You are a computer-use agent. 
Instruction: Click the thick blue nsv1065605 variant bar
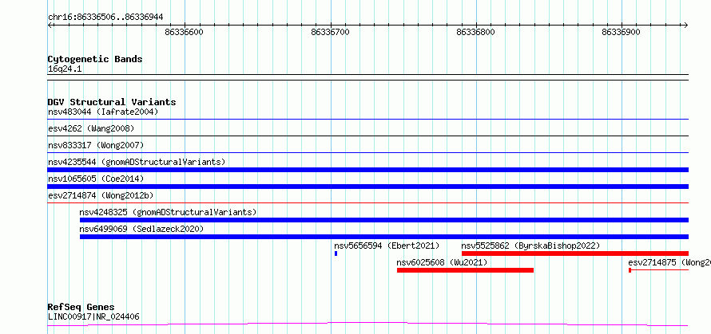(368, 187)
